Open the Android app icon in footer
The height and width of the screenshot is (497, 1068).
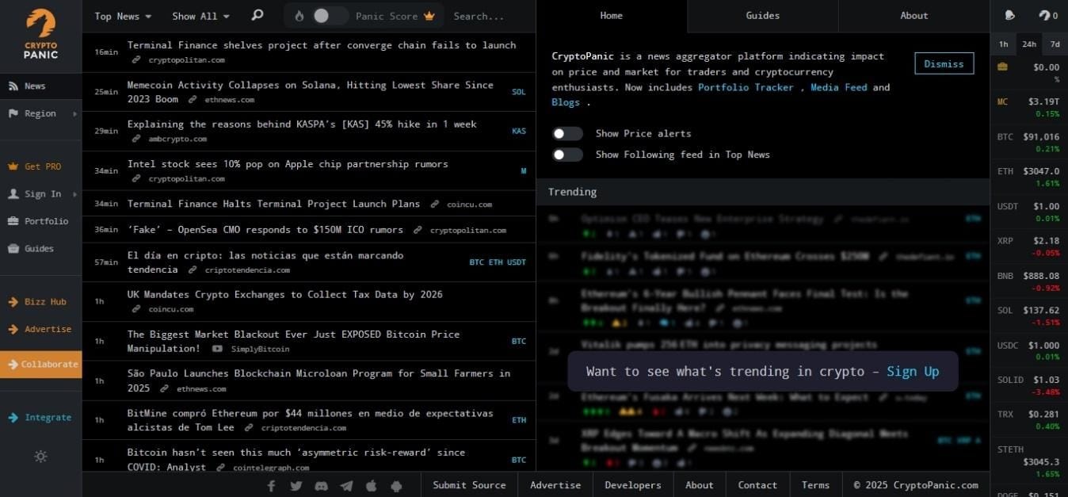(x=397, y=485)
